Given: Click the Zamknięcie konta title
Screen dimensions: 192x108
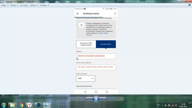Looking at the screenshot, I should [91, 13].
